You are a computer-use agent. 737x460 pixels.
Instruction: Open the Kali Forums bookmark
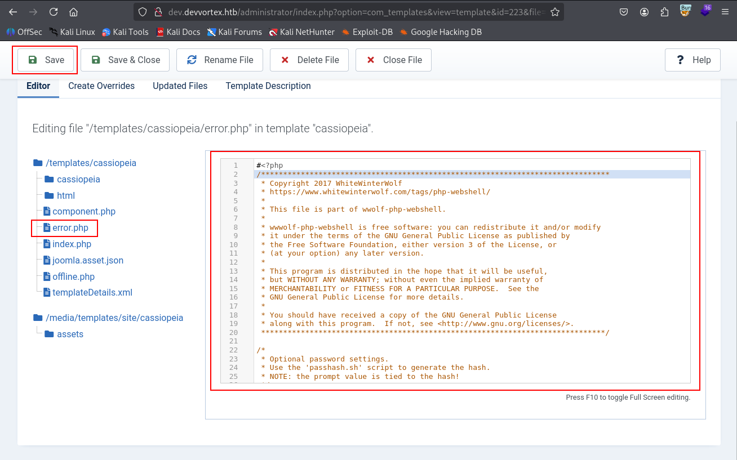[x=234, y=32]
